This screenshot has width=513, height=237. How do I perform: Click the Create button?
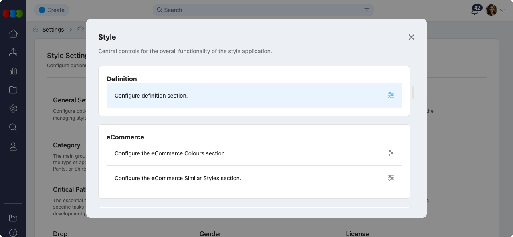click(x=52, y=10)
